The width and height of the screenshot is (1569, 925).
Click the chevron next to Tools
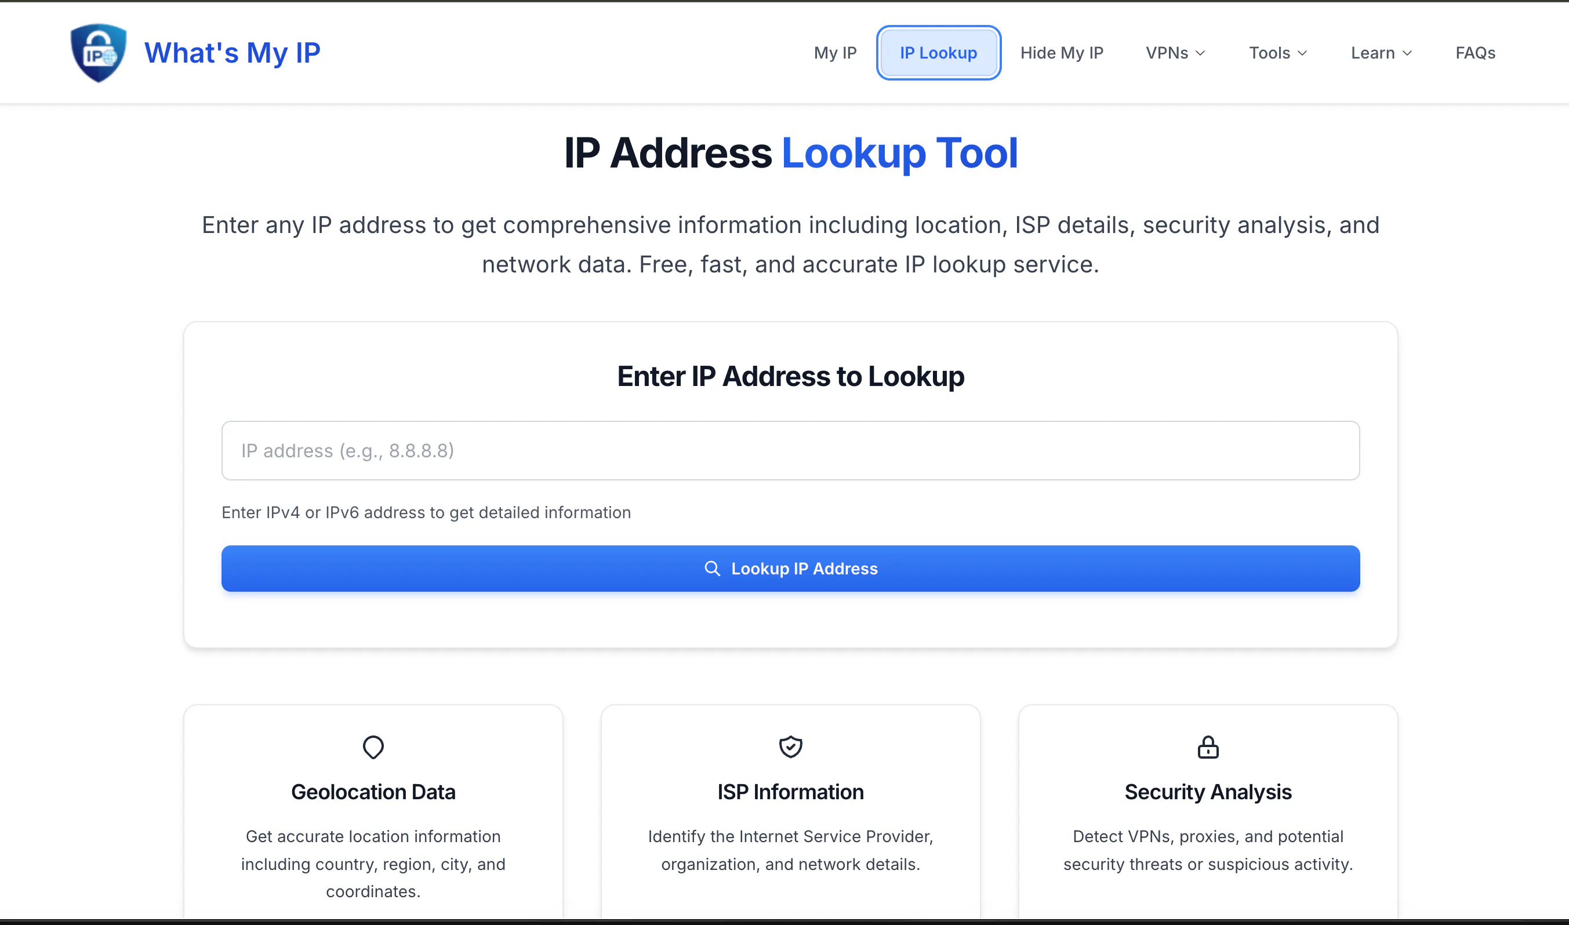point(1302,53)
